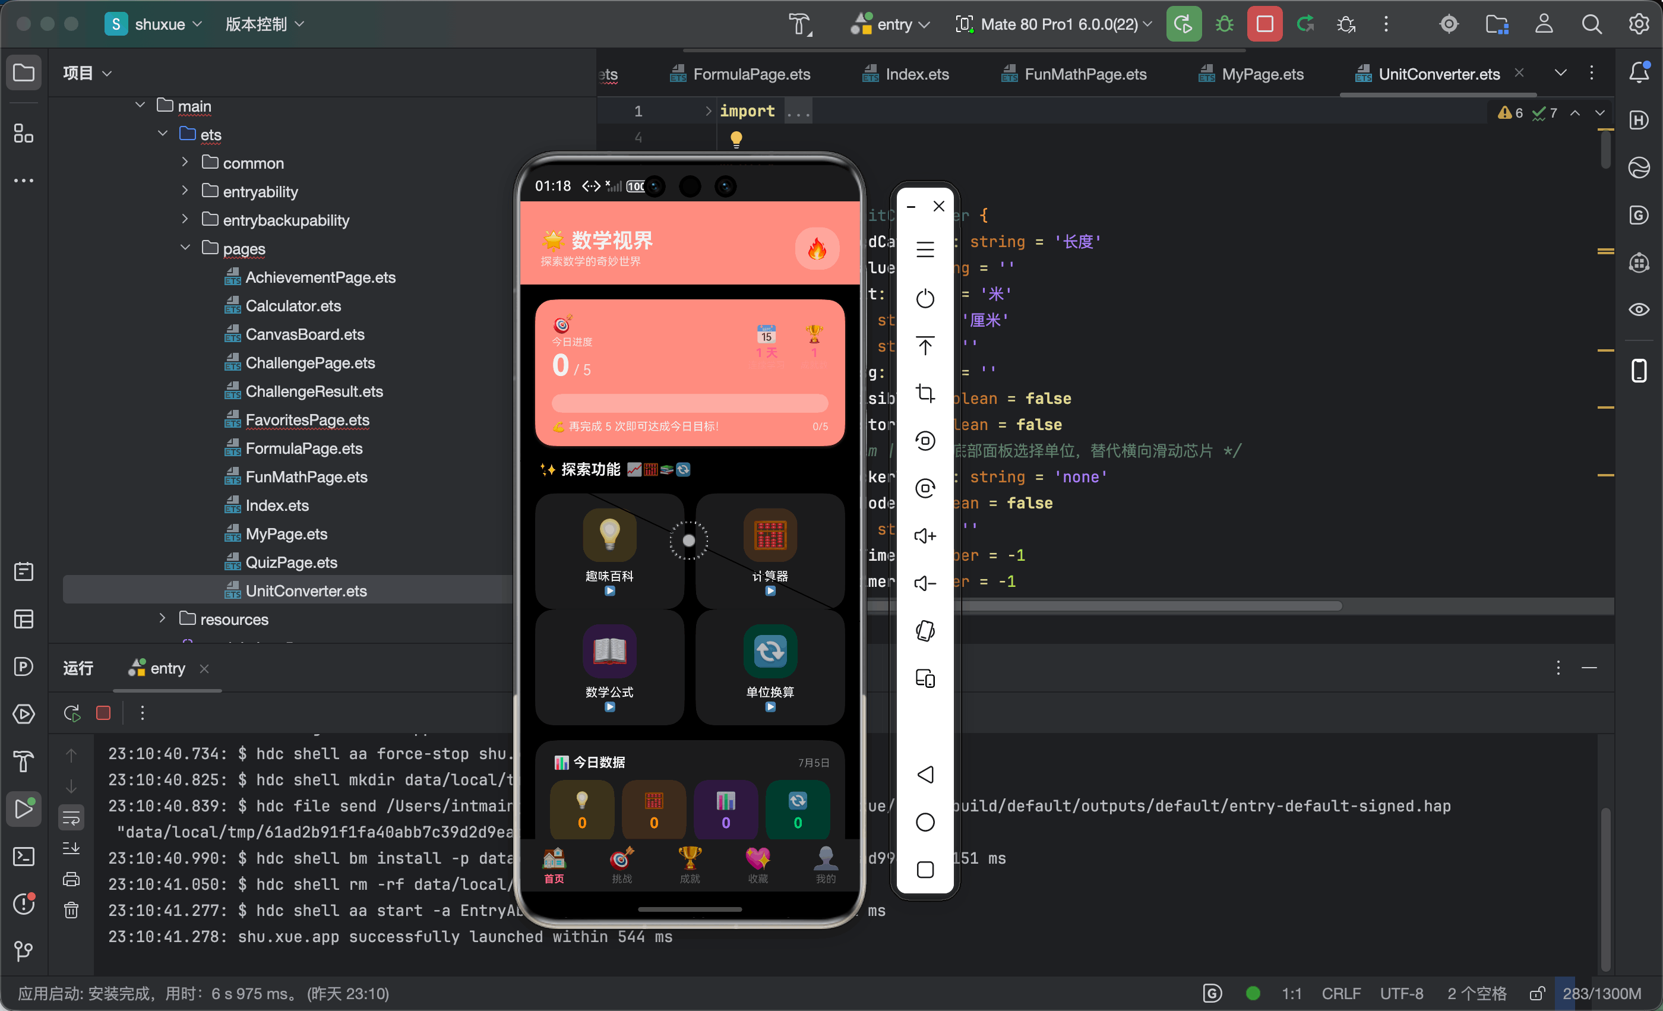1663x1011 pixels.
Task: Click the emulator power button
Action: [x=925, y=298]
